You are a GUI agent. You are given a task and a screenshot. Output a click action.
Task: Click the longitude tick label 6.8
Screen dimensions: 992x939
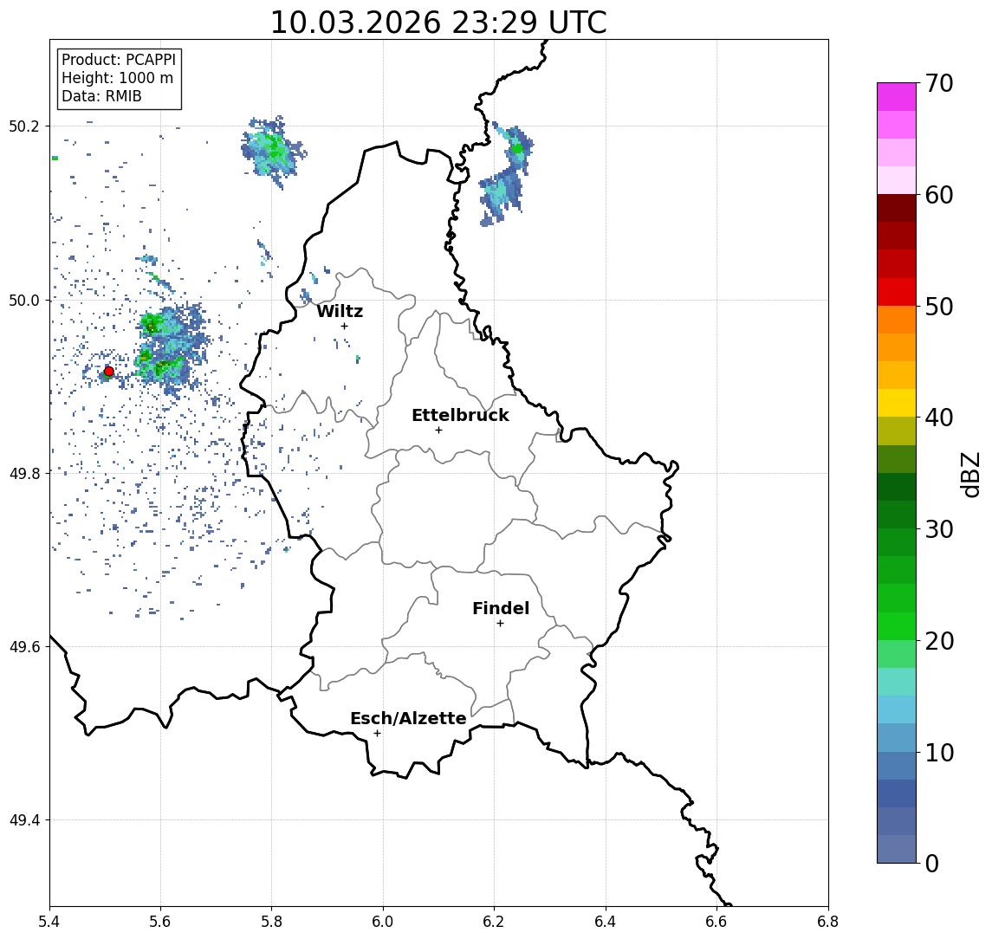[x=827, y=922]
